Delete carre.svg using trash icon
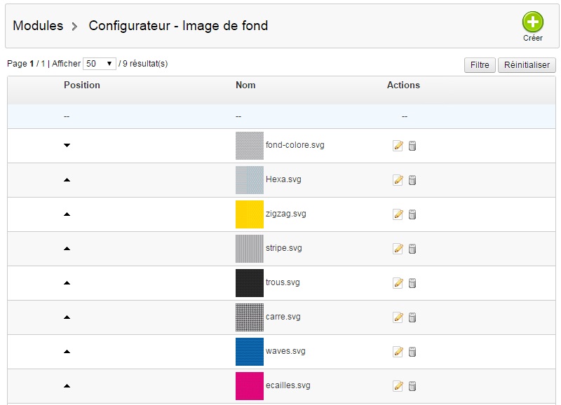The width and height of the screenshot is (561, 405). (x=412, y=317)
